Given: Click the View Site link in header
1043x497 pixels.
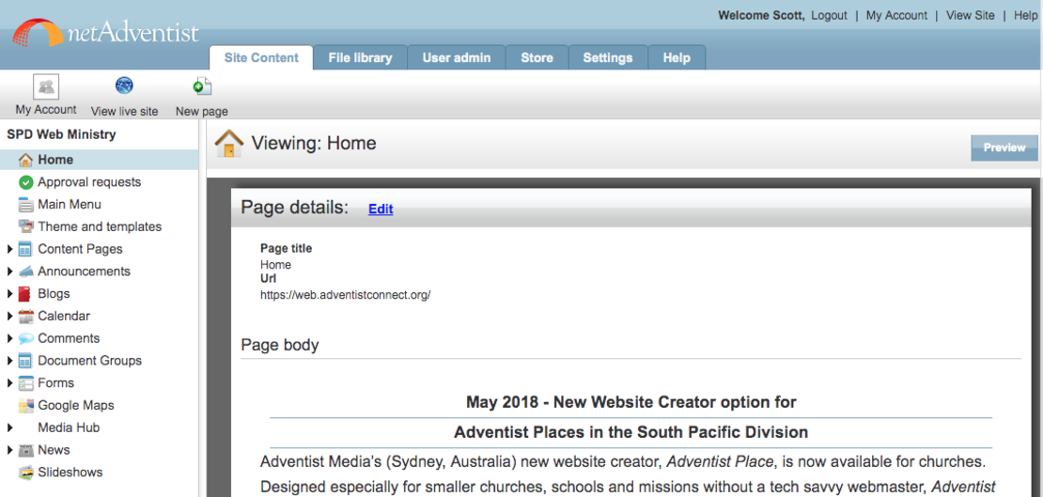Looking at the screenshot, I should pyautogui.click(x=971, y=15).
